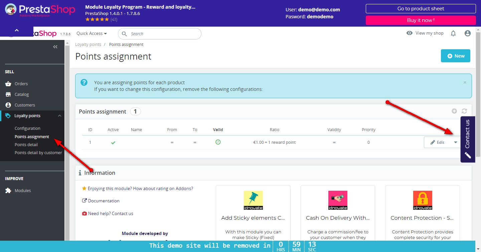Open Configuration in Loyalty points menu
Image resolution: width=481 pixels, height=252 pixels.
(27, 128)
